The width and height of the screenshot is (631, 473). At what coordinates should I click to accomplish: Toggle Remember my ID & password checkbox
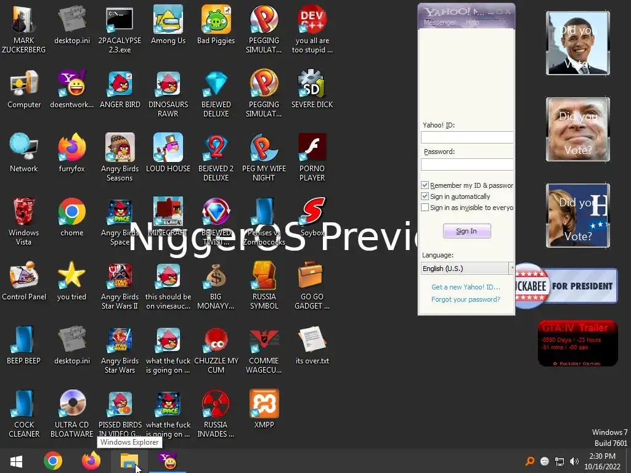[425, 185]
